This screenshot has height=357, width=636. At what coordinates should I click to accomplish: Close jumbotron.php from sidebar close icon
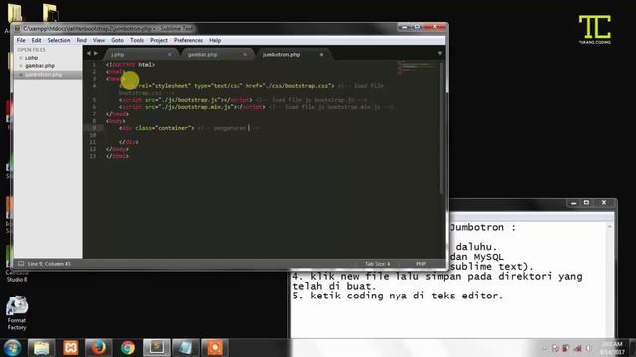(x=21, y=75)
